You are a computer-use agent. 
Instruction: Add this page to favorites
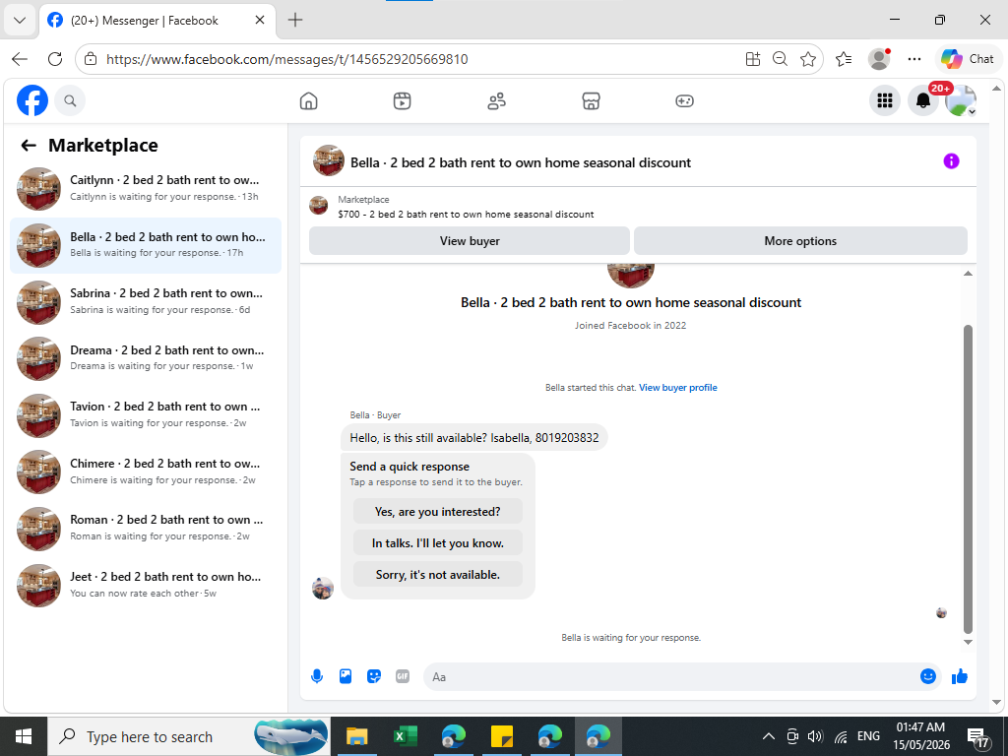point(808,59)
